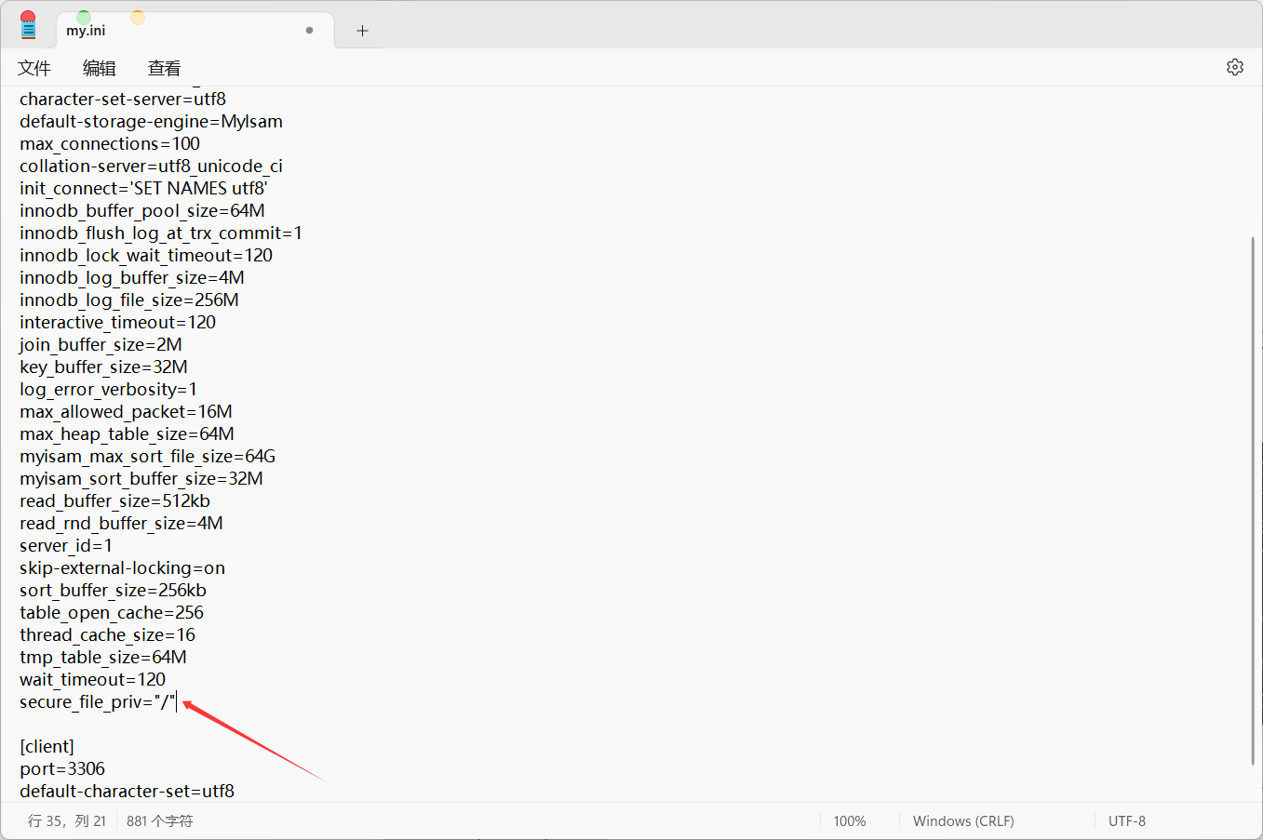
Task: Click the [client] section header
Action: pyautogui.click(x=47, y=747)
